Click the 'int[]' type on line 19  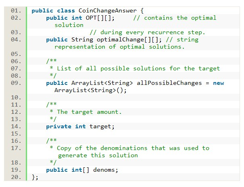[80, 170]
